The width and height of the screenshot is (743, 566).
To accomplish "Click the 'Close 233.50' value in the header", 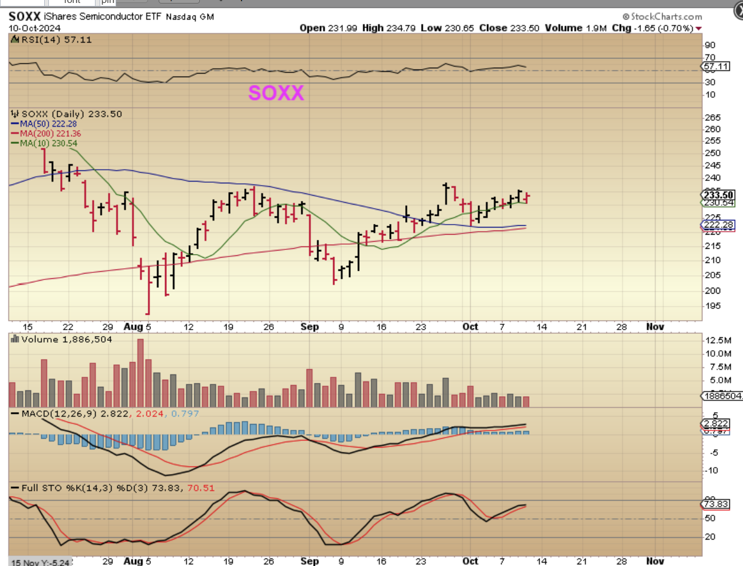I will click(509, 28).
